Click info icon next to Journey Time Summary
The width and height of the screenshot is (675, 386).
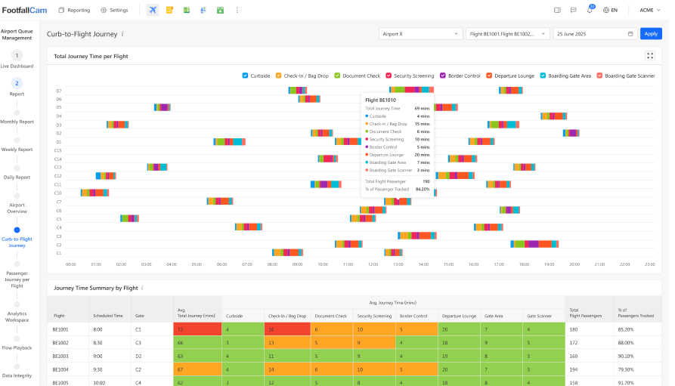click(x=142, y=288)
